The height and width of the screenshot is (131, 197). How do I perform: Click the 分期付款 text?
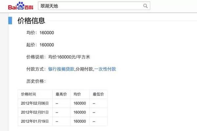tap(84, 69)
